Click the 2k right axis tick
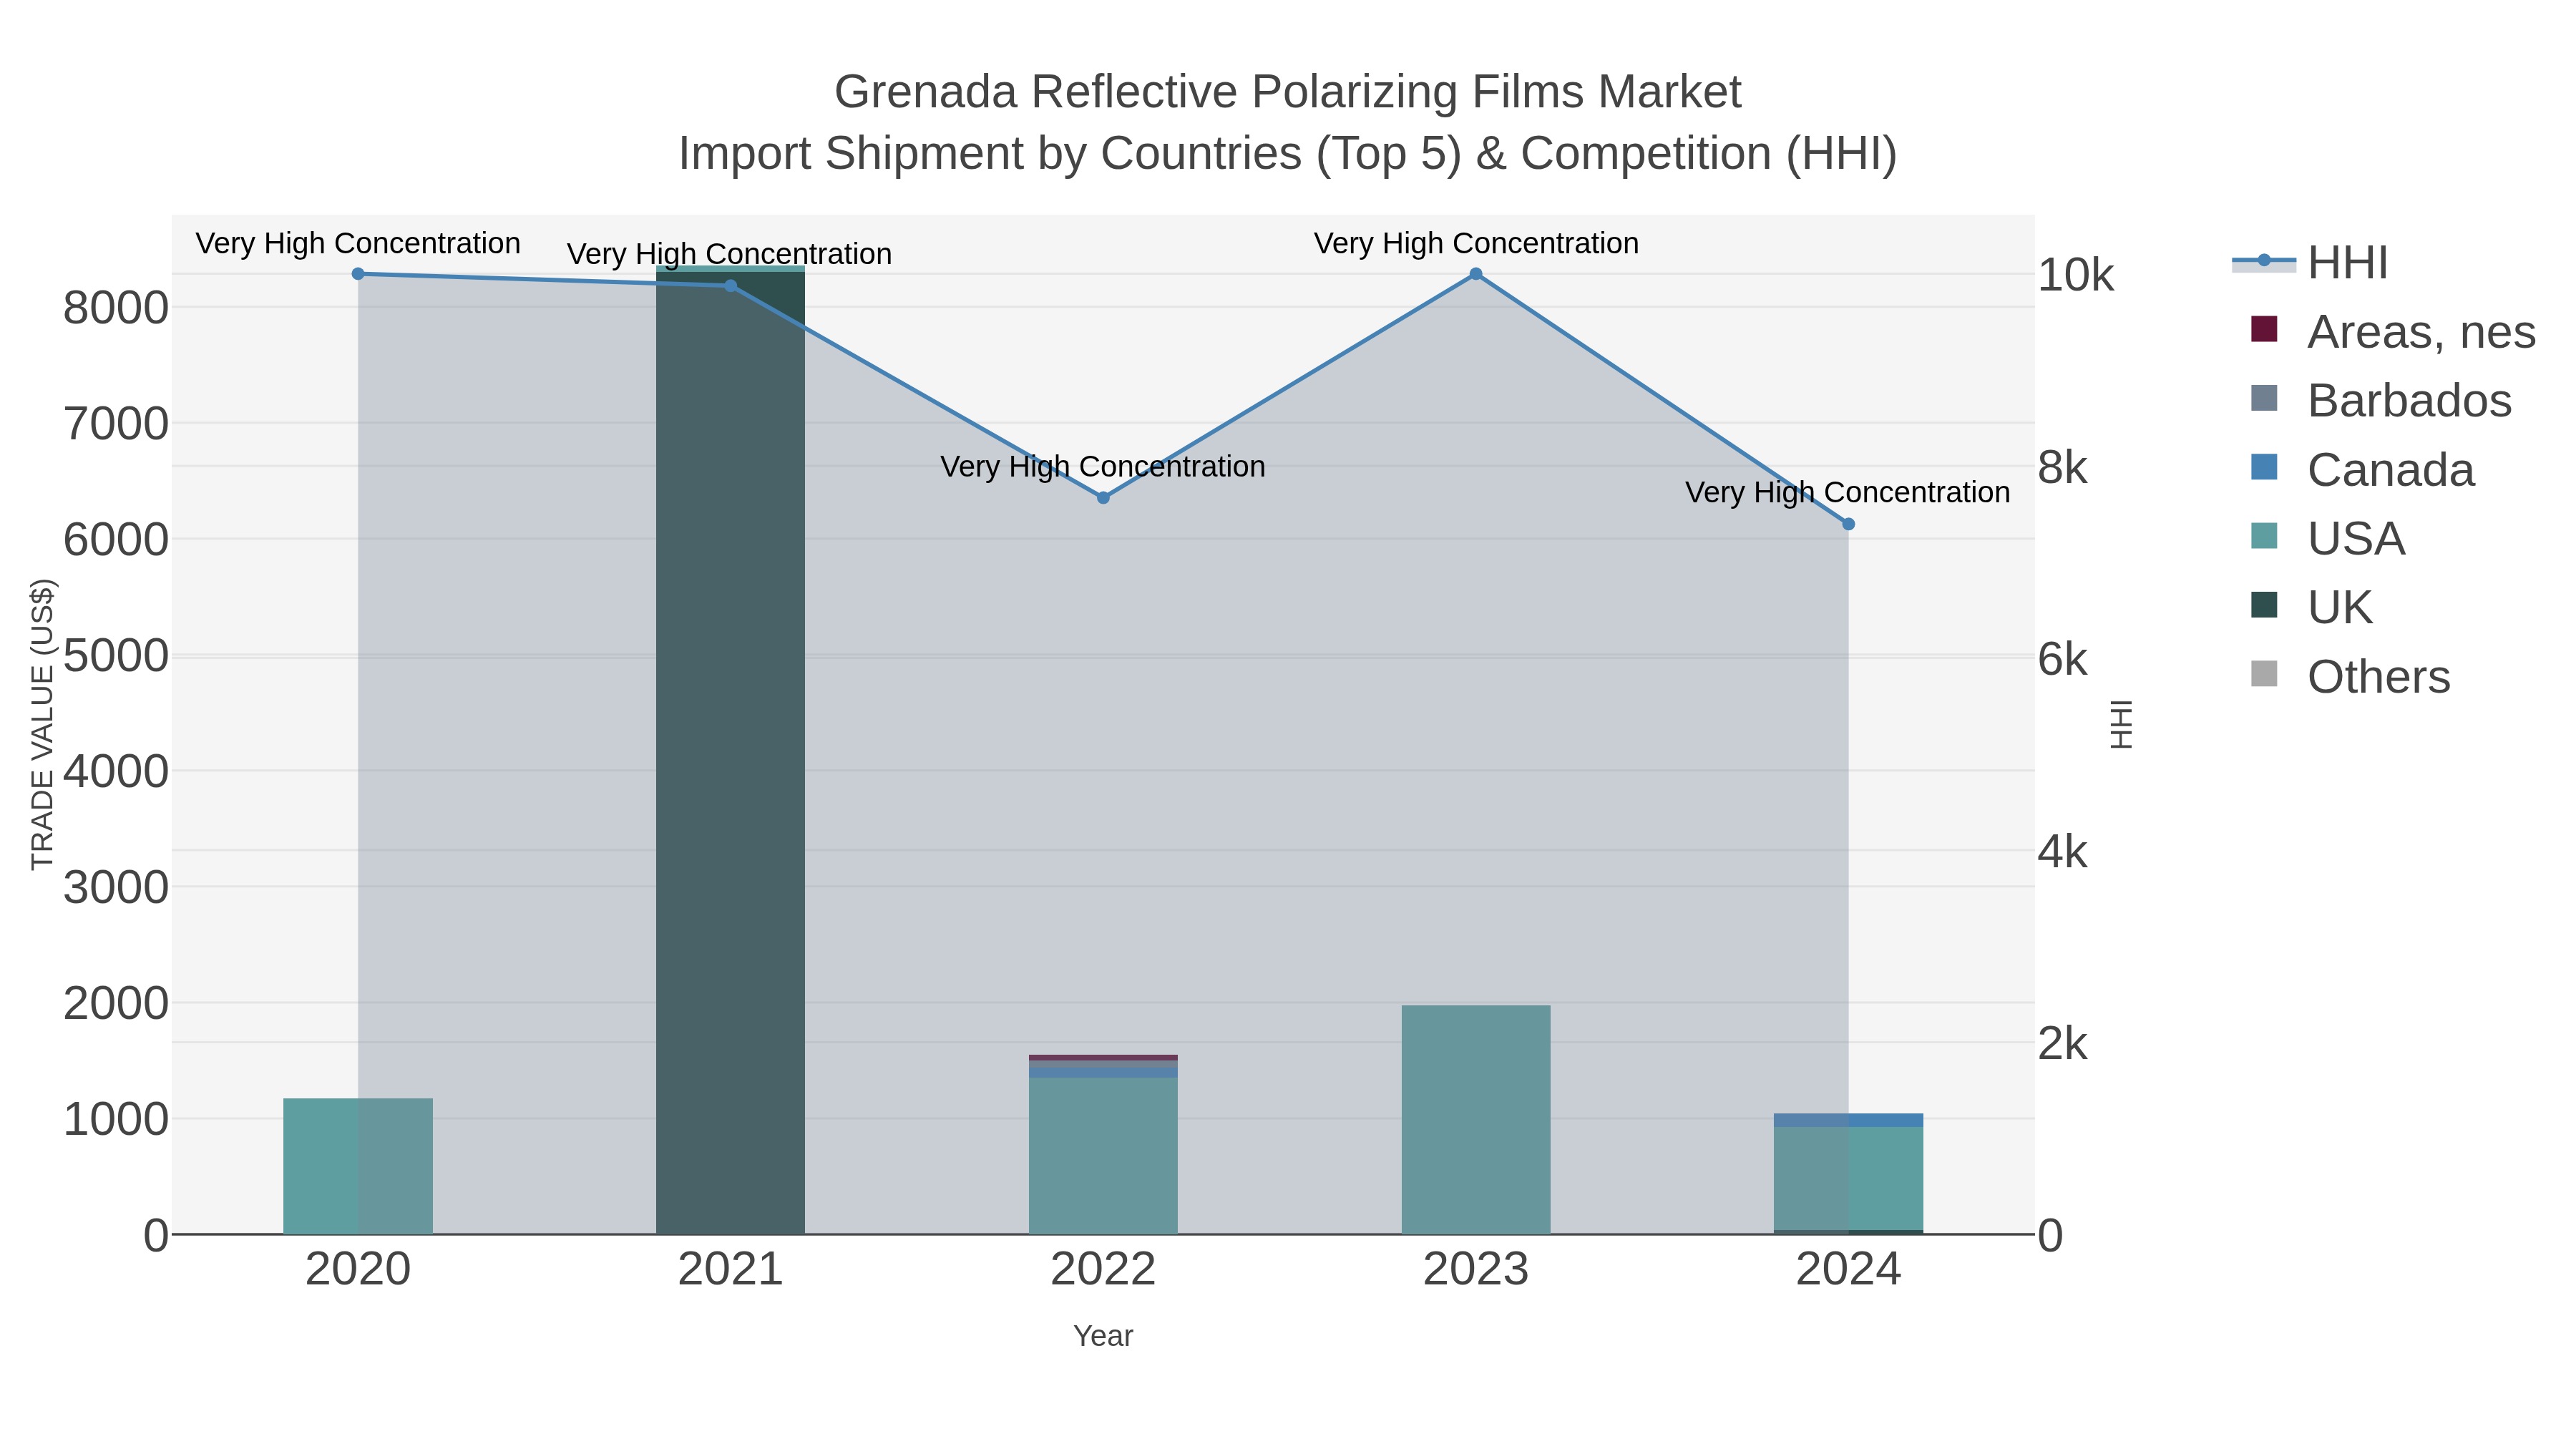2576x1449 pixels. click(x=2063, y=1044)
